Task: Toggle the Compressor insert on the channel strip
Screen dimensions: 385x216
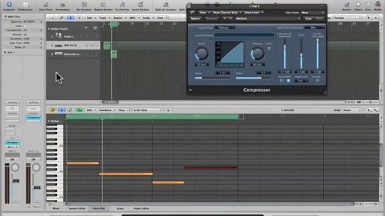Action: pos(34,118)
